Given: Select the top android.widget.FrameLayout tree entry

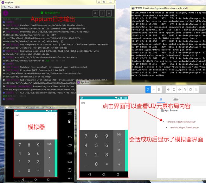Looking at the screenshot, I should tap(181, 122).
